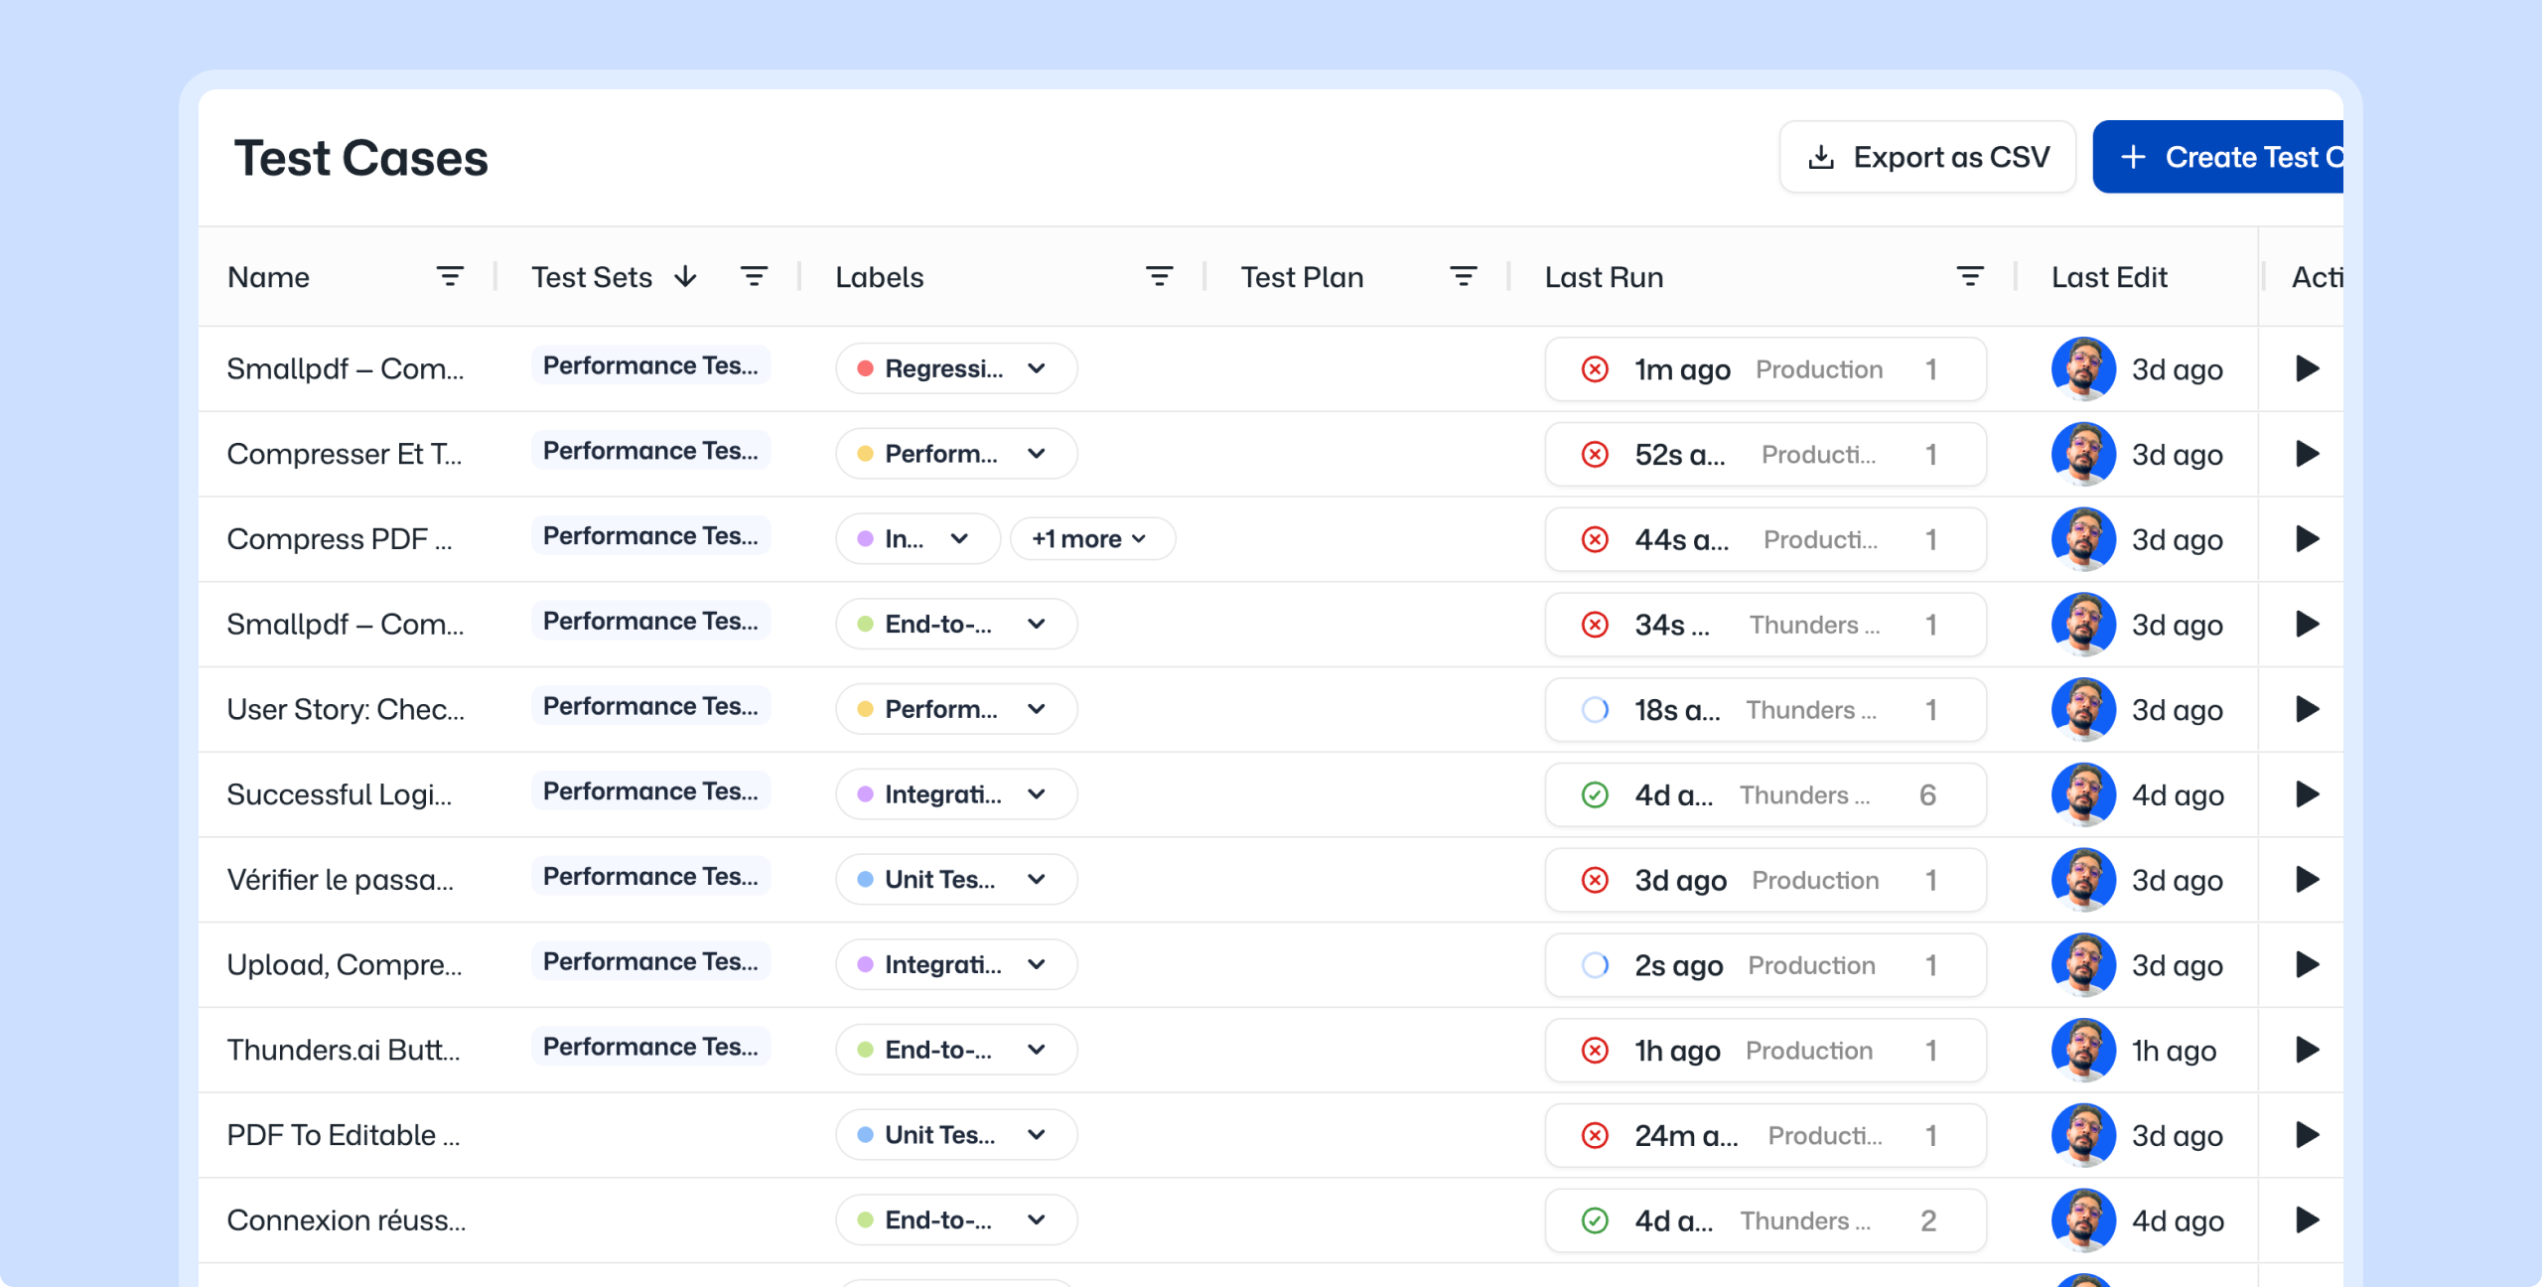Click the Last Run column header label

pyautogui.click(x=1604, y=277)
